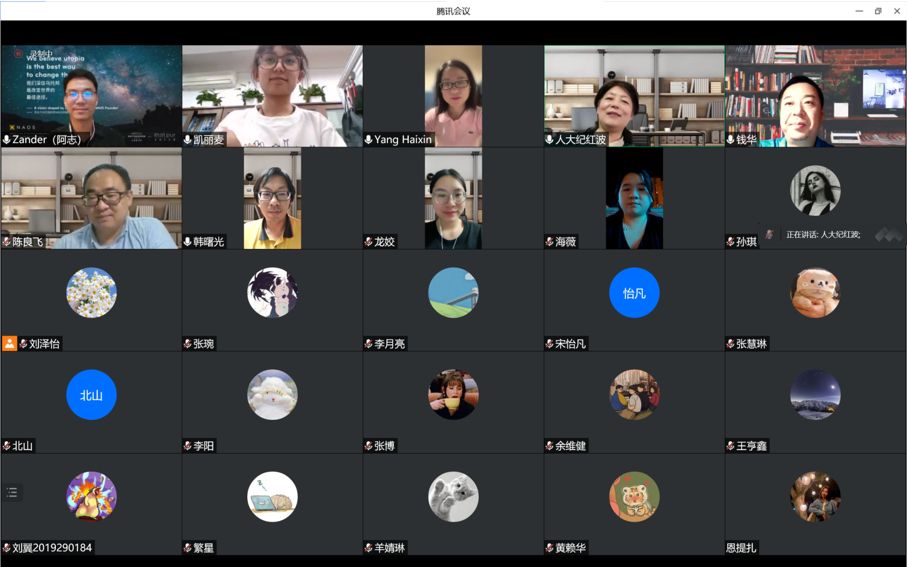Click 羊婧琳 kitten avatar
The image size is (907, 567).
[453, 497]
